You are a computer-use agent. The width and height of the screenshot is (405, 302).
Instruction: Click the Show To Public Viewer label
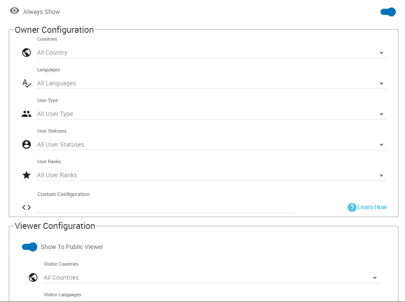(72, 247)
